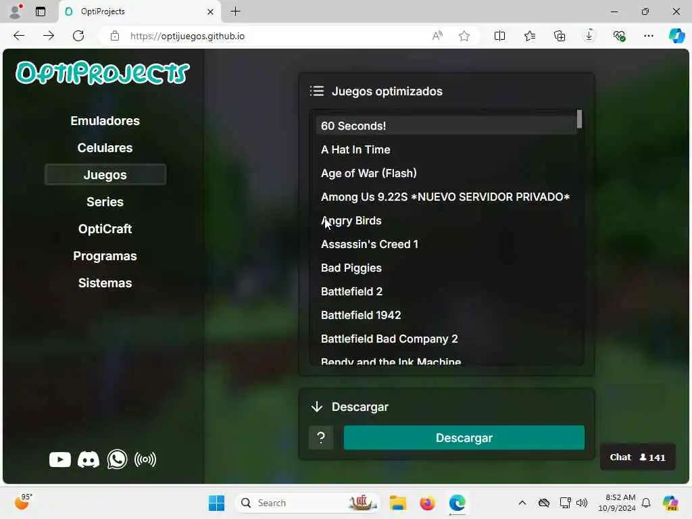Open the Copilot sidebar icon
The height and width of the screenshot is (519, 692).
pos(676,36)
